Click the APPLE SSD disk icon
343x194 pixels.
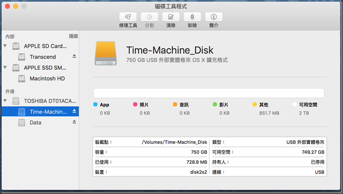(16, 68)
